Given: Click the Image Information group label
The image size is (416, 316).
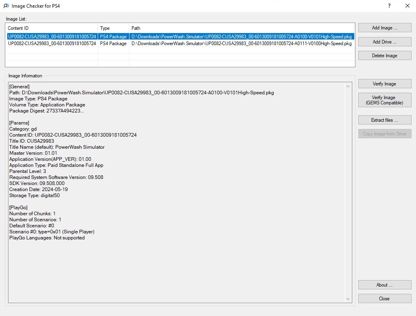Looking at the screenshot, I should pos(25,76).
